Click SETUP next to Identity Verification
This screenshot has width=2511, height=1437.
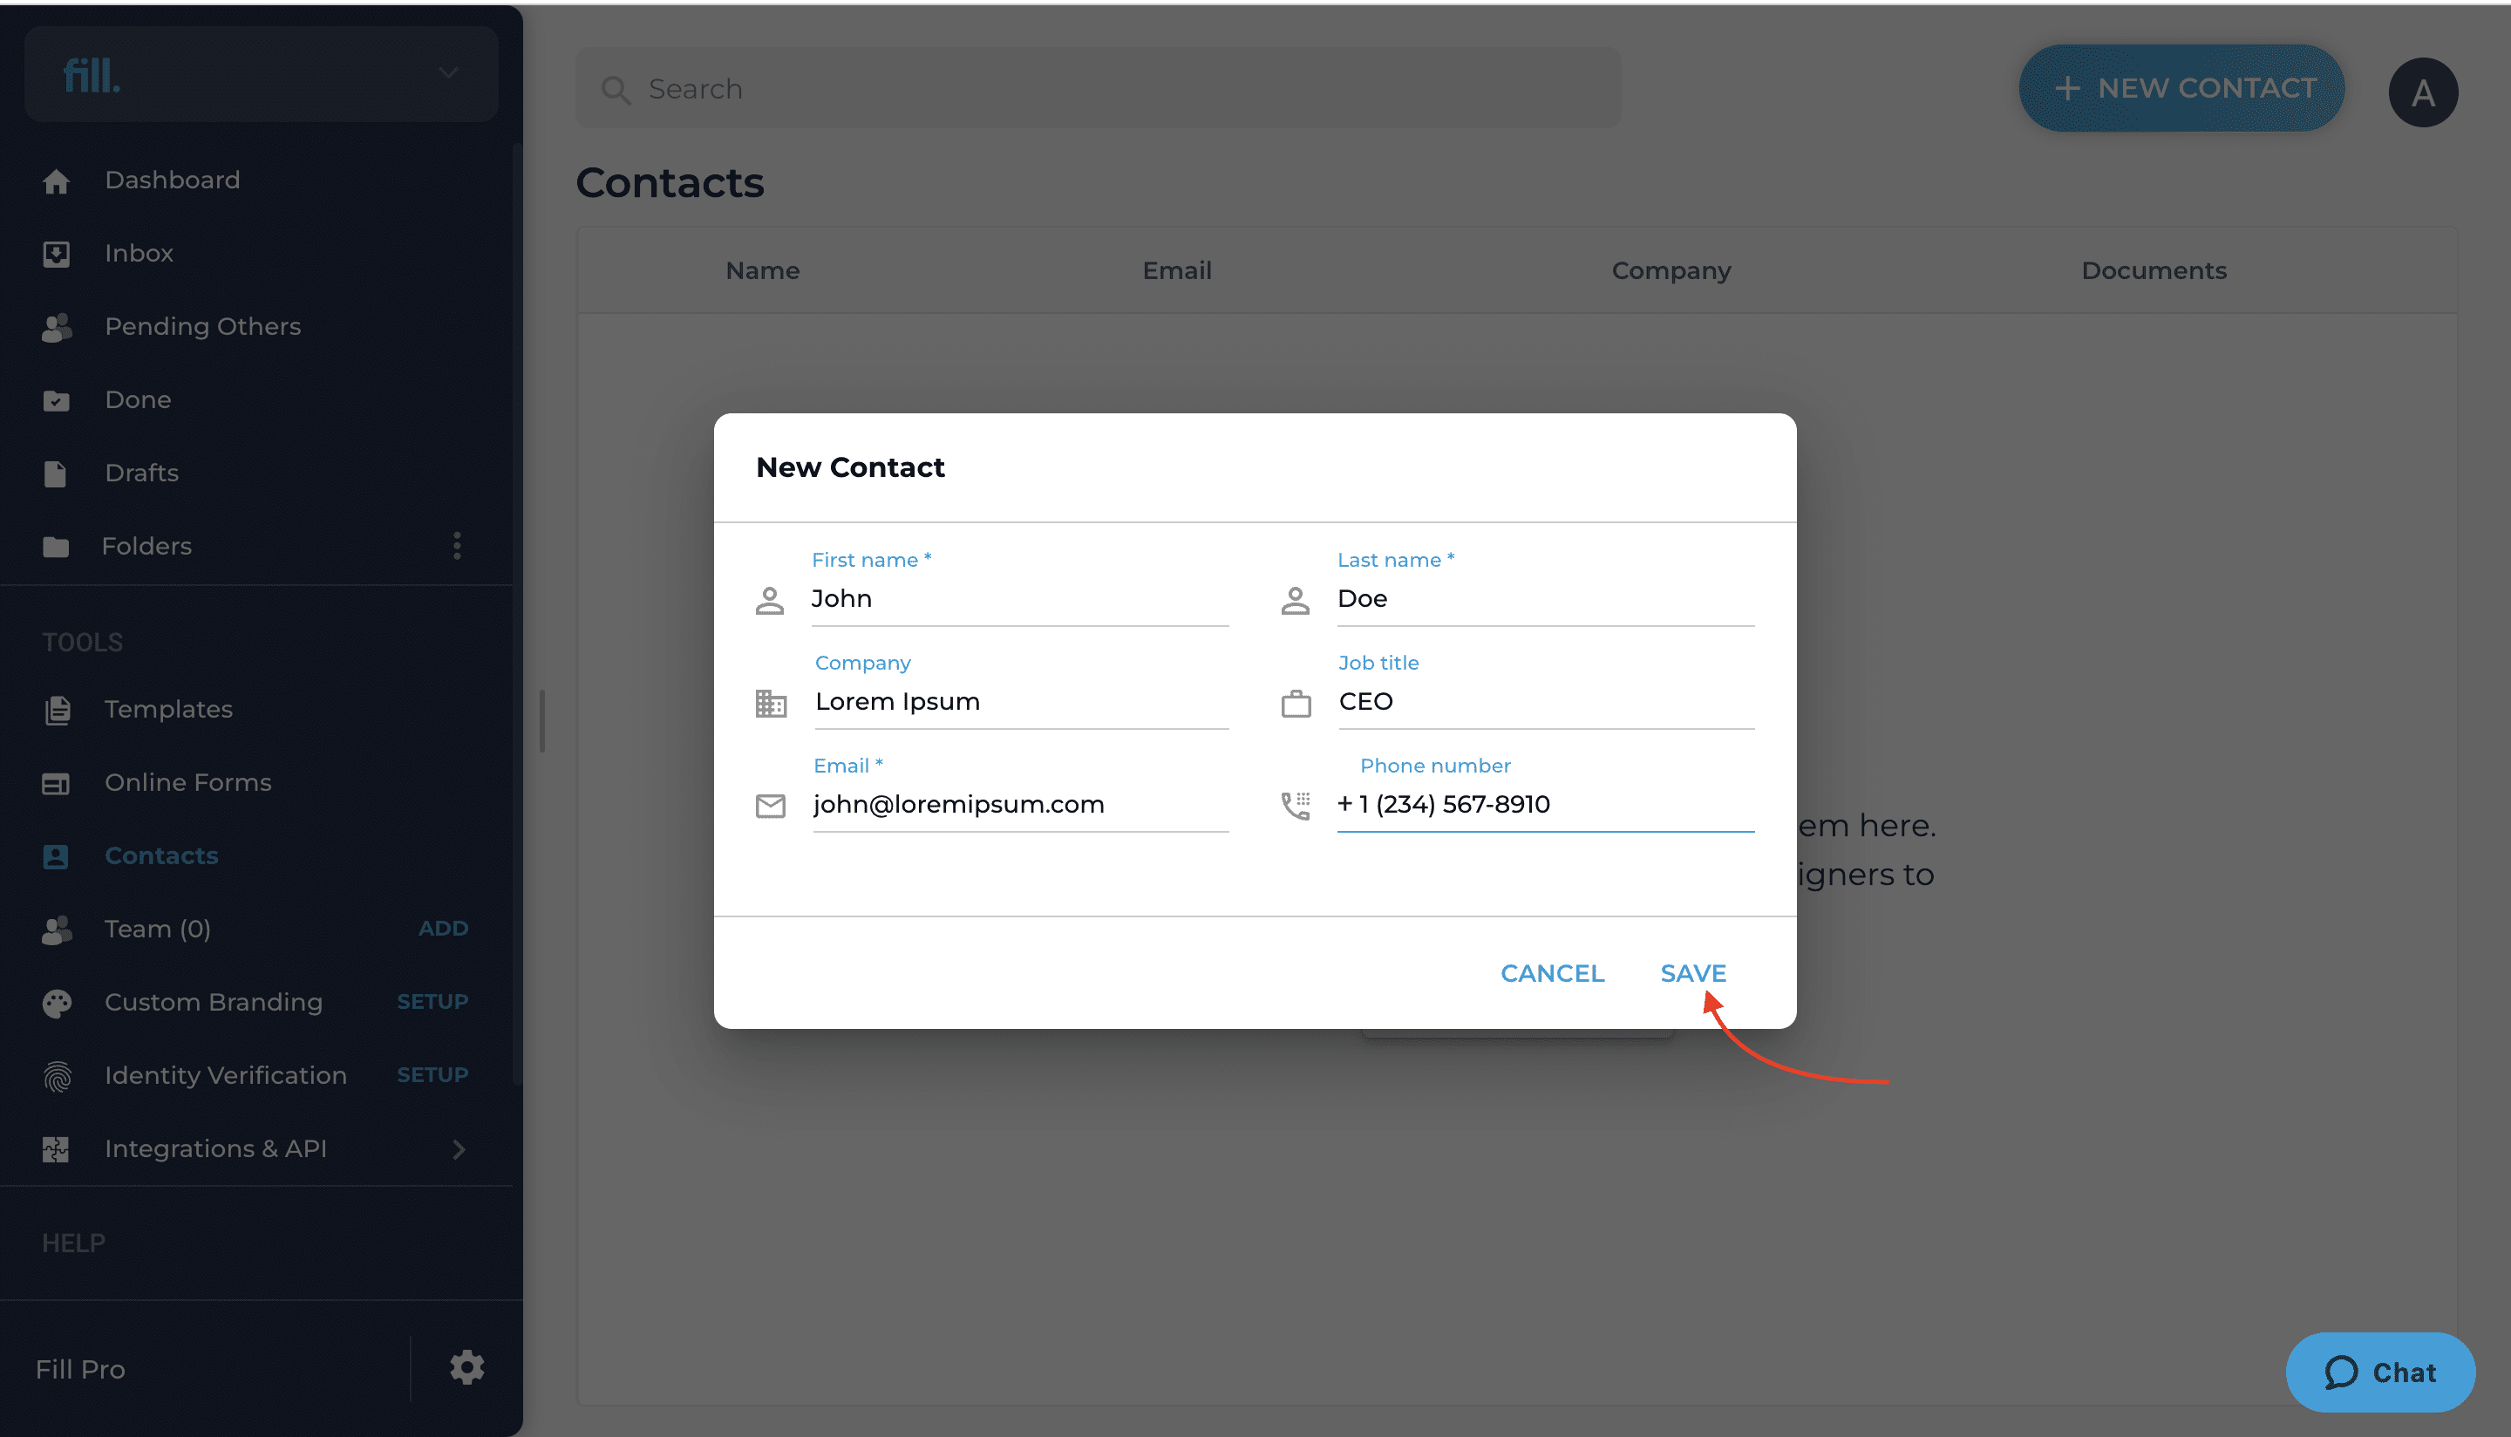pyautogui.click(x=432, y=1075)
